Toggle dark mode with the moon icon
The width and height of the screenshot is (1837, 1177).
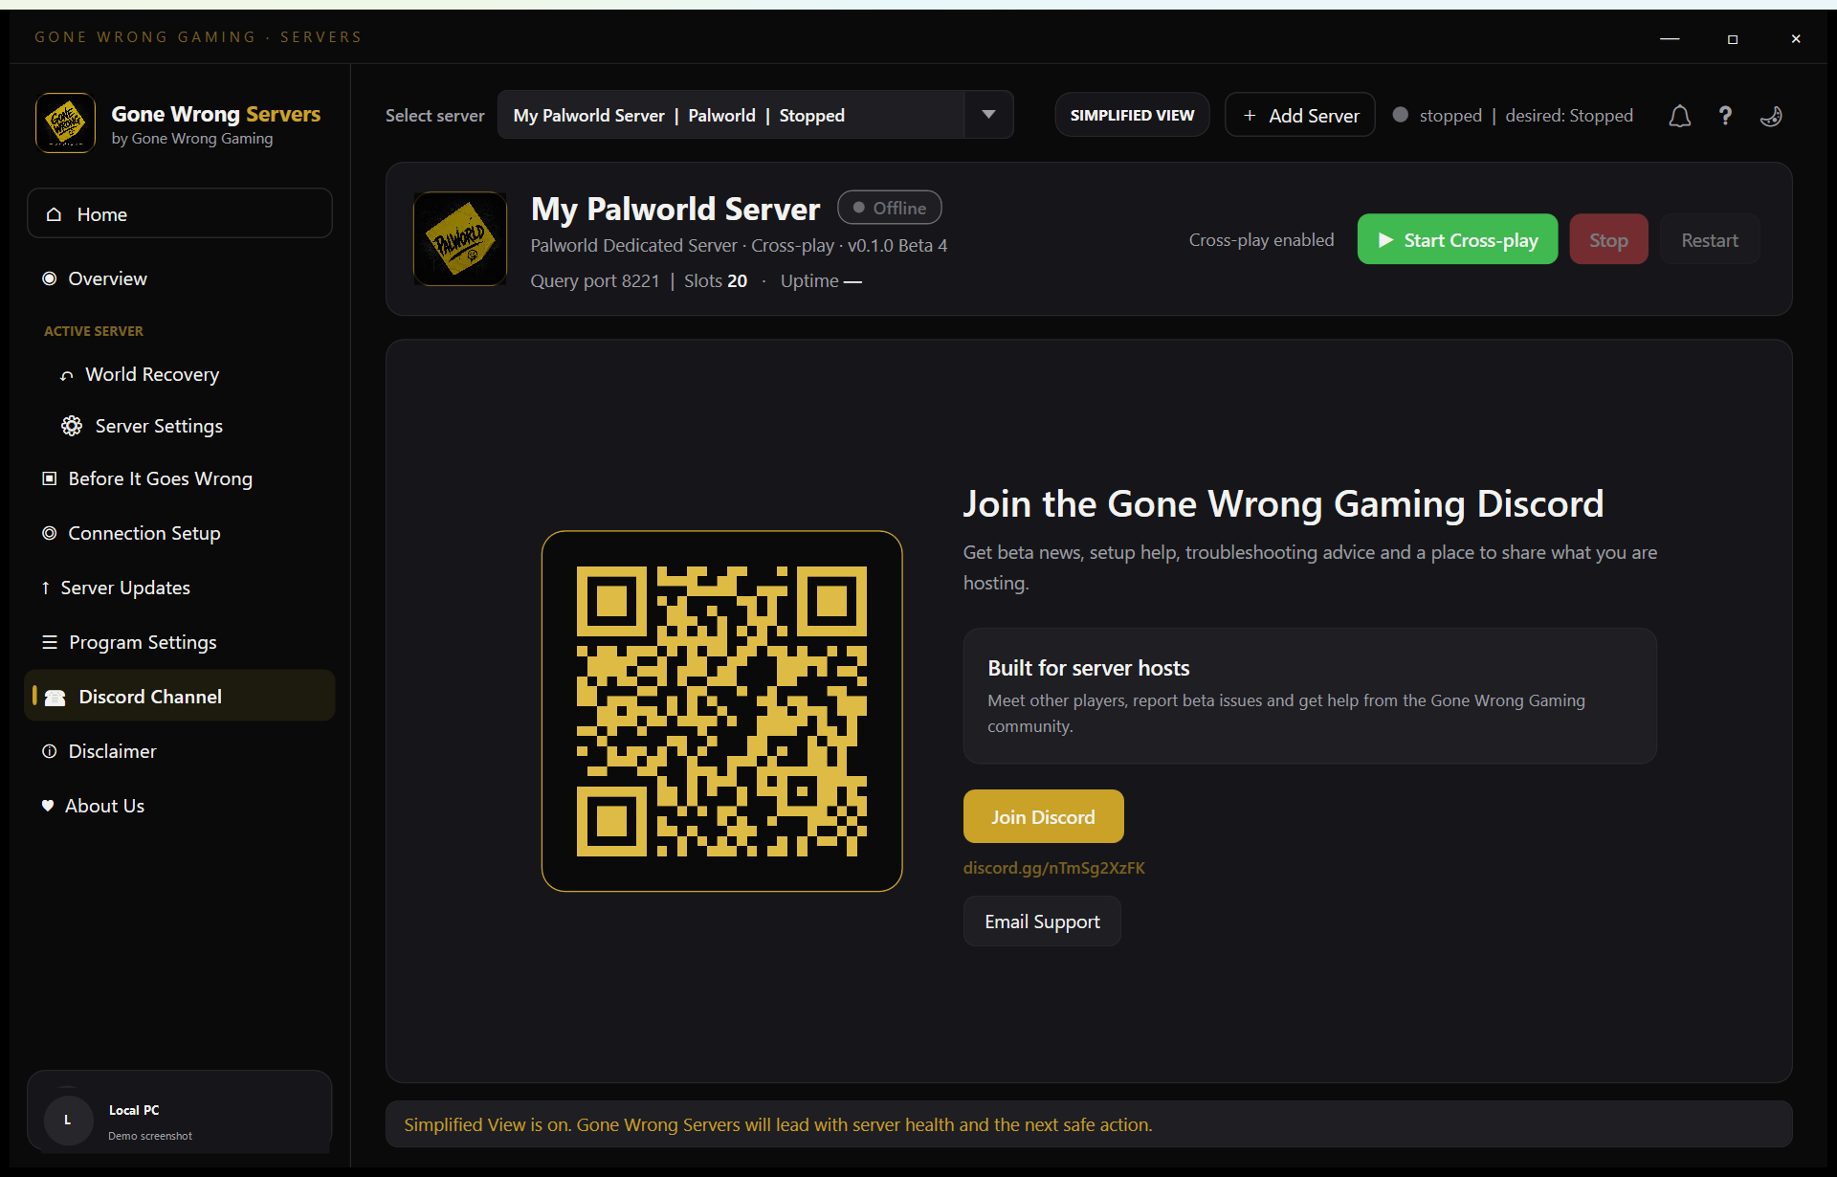coord(1771,116)
